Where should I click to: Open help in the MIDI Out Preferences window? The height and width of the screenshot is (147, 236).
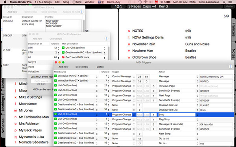tap(106, 38)
